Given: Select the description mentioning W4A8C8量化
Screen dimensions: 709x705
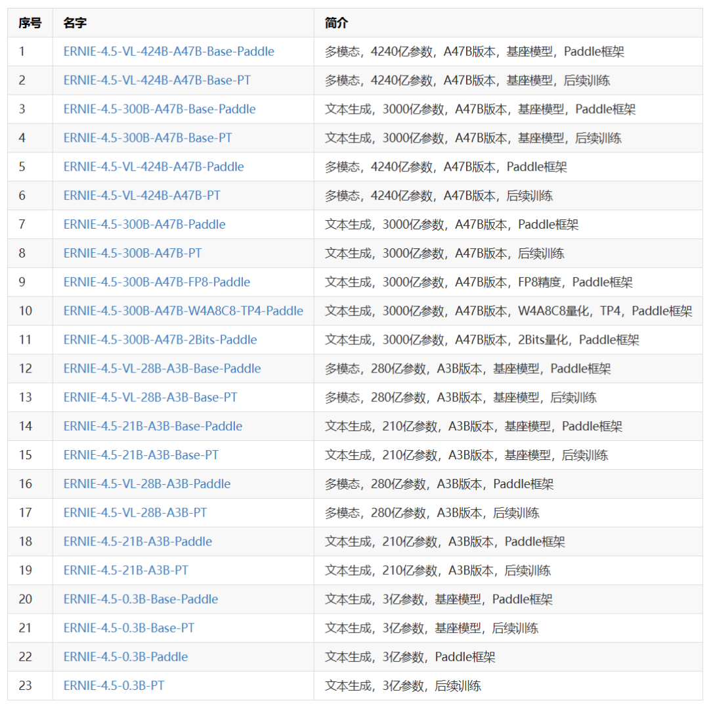Looking at the screenshot, I should tap(508, 311).
